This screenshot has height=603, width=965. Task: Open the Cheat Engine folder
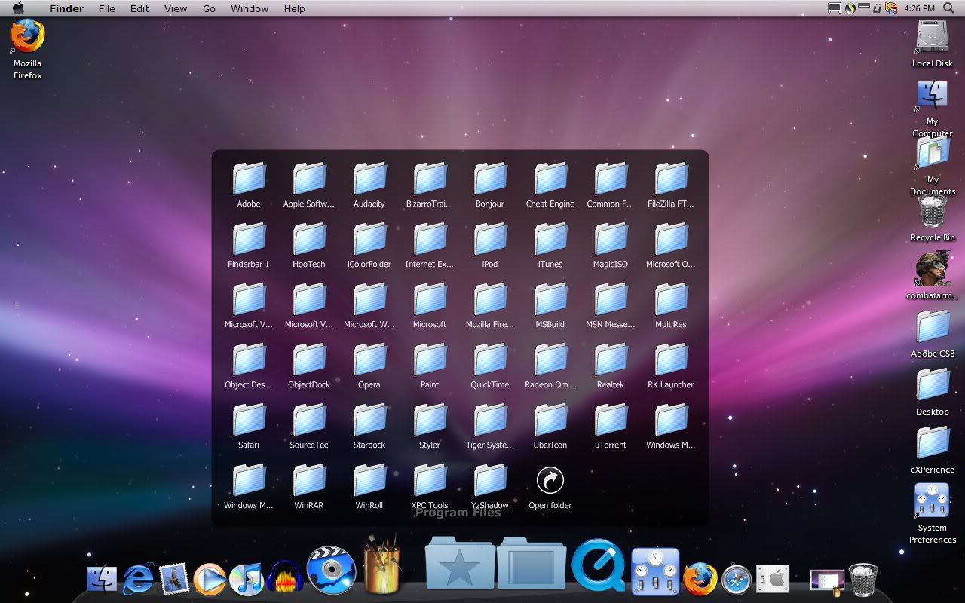point(550,179)
